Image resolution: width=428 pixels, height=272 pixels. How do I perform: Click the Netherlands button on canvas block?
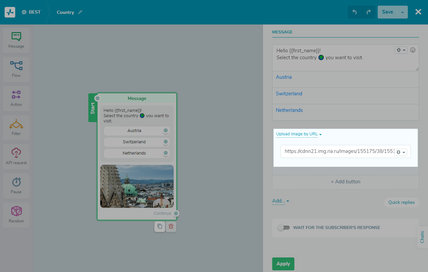[x=134, y=153]
